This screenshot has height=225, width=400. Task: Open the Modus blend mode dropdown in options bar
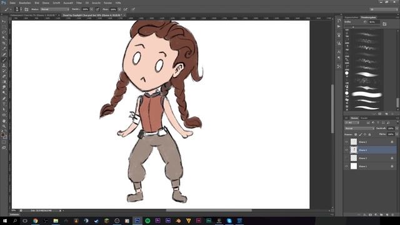point(55,9)
